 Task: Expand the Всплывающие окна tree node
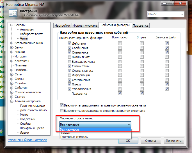click(x=12, y=43)
